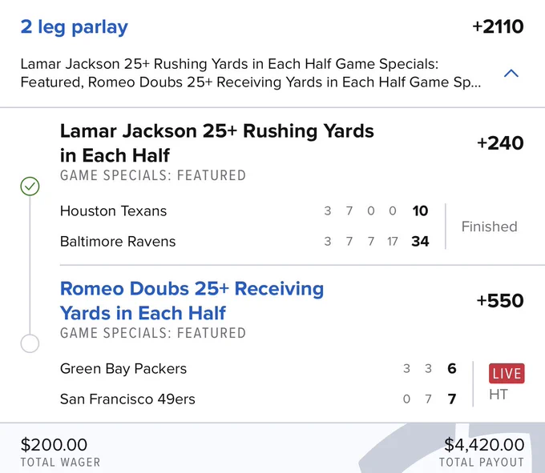Screen dimensions: 545x473
Task: Select the San Francisco 49ers score row
Action: [x=258, y=399]
